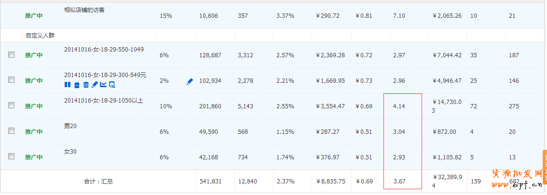Toggle the checkbox beside 男20
The height and width of the screenshot is (195, 547).
click(x=12, y=130)
